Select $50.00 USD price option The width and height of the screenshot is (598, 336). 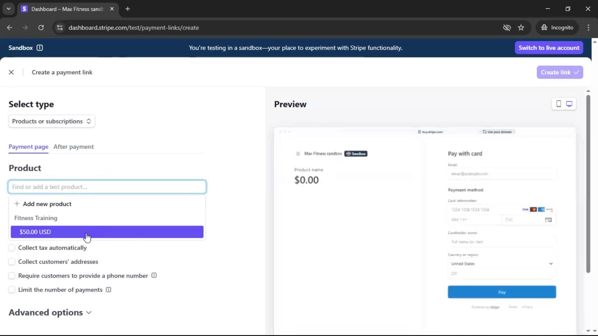(107, 232)
